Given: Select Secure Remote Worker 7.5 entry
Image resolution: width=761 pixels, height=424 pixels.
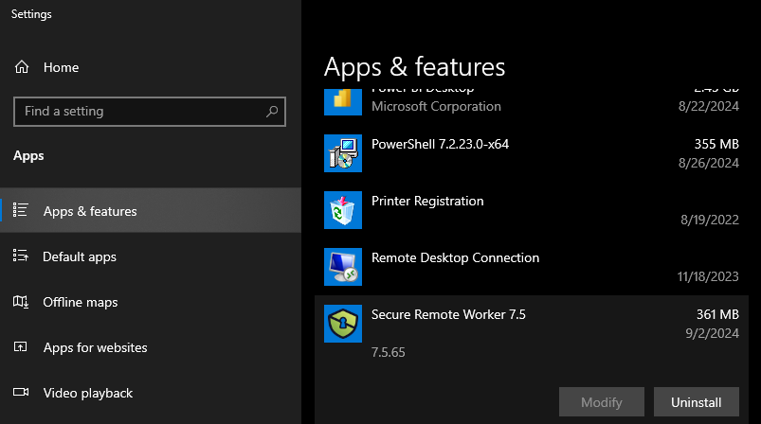Looking at the screenshot, I should click(532, 360).
